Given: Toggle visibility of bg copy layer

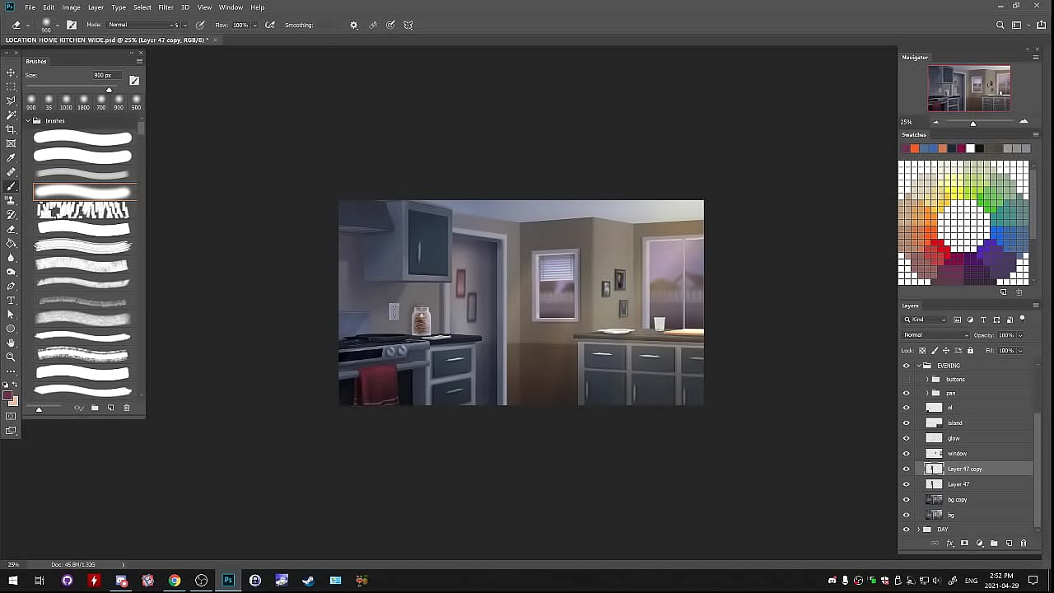Looking at the screenshot, I should coord(907,500).
